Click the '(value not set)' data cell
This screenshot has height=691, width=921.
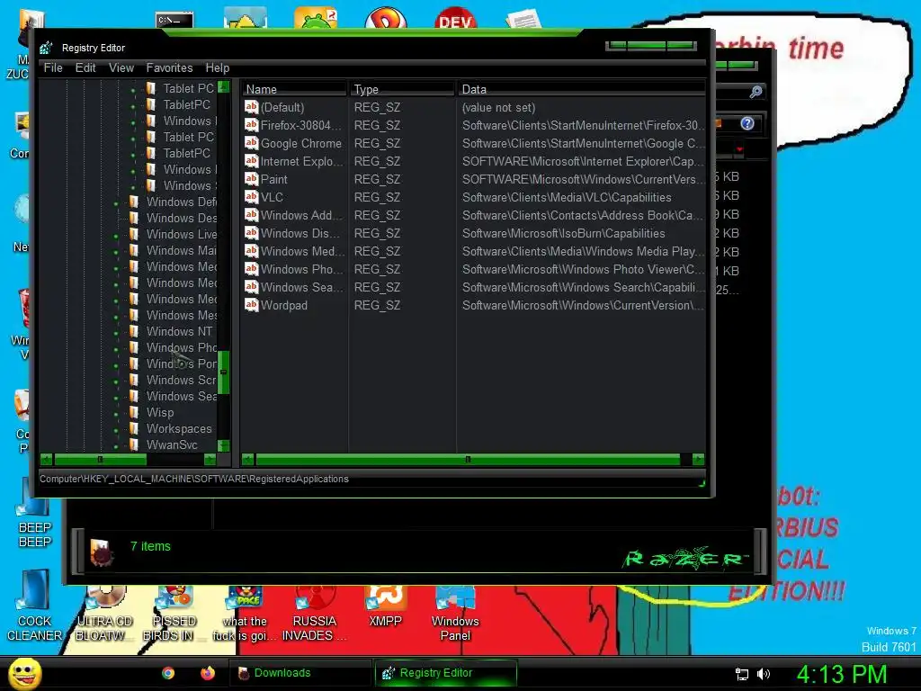tap(498, 108)
